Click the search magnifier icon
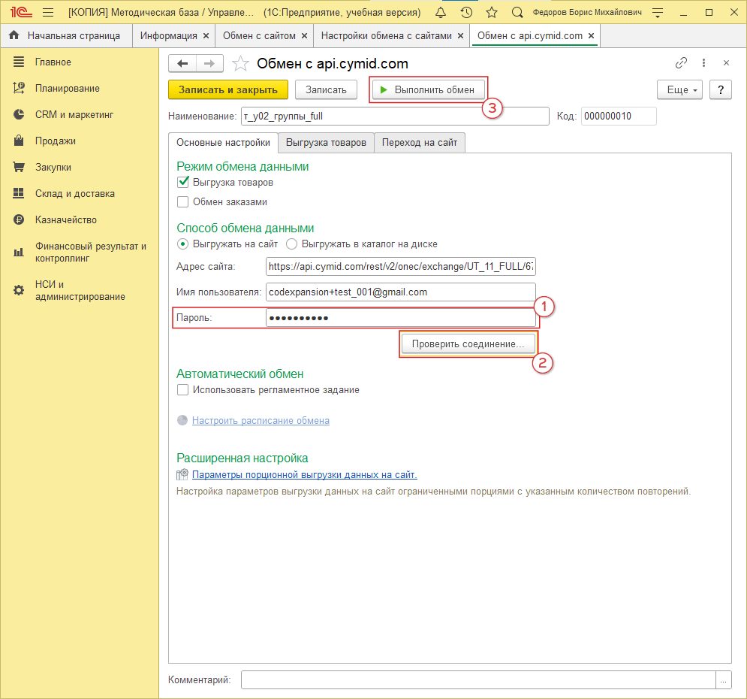 click(517, 13)
